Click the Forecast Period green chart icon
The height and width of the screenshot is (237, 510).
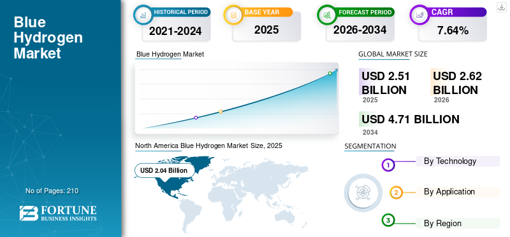326,15
